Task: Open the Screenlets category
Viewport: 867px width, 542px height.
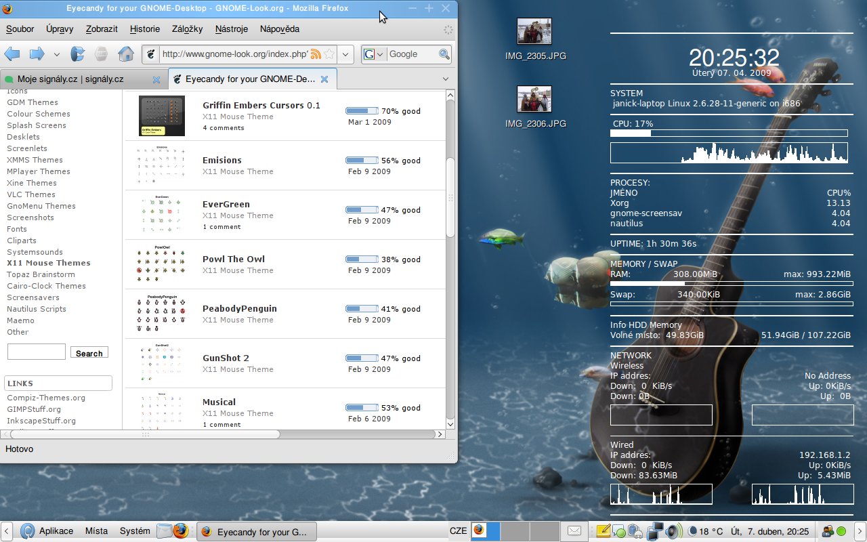Action: (x=27, y=148)
